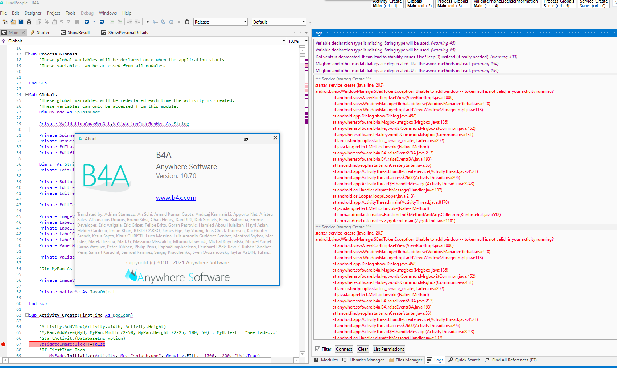The height and width of the screenshot is (368, 617).
Task: Open the Release build configuration dropdown
Action: 221,22
